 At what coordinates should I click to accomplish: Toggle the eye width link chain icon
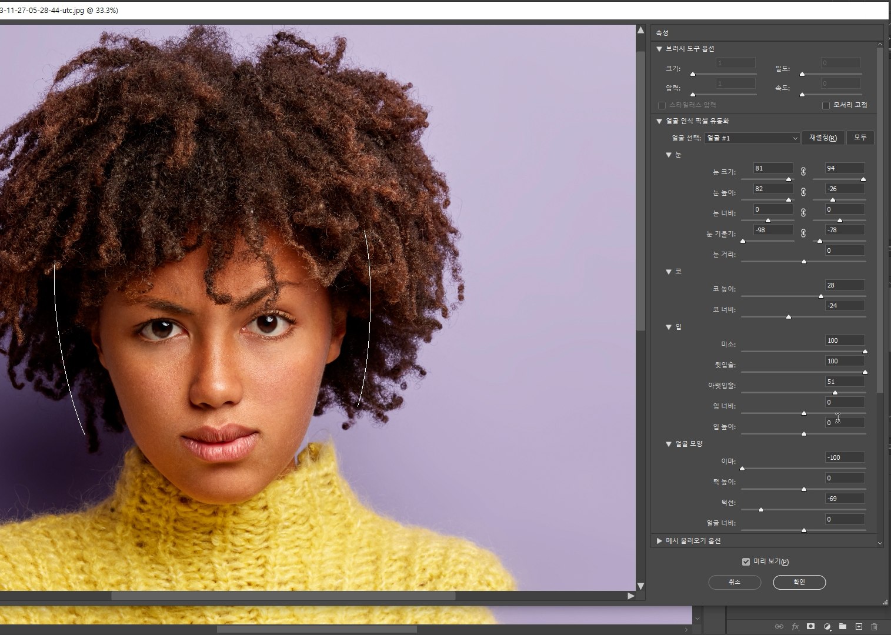tap(803, 212)
